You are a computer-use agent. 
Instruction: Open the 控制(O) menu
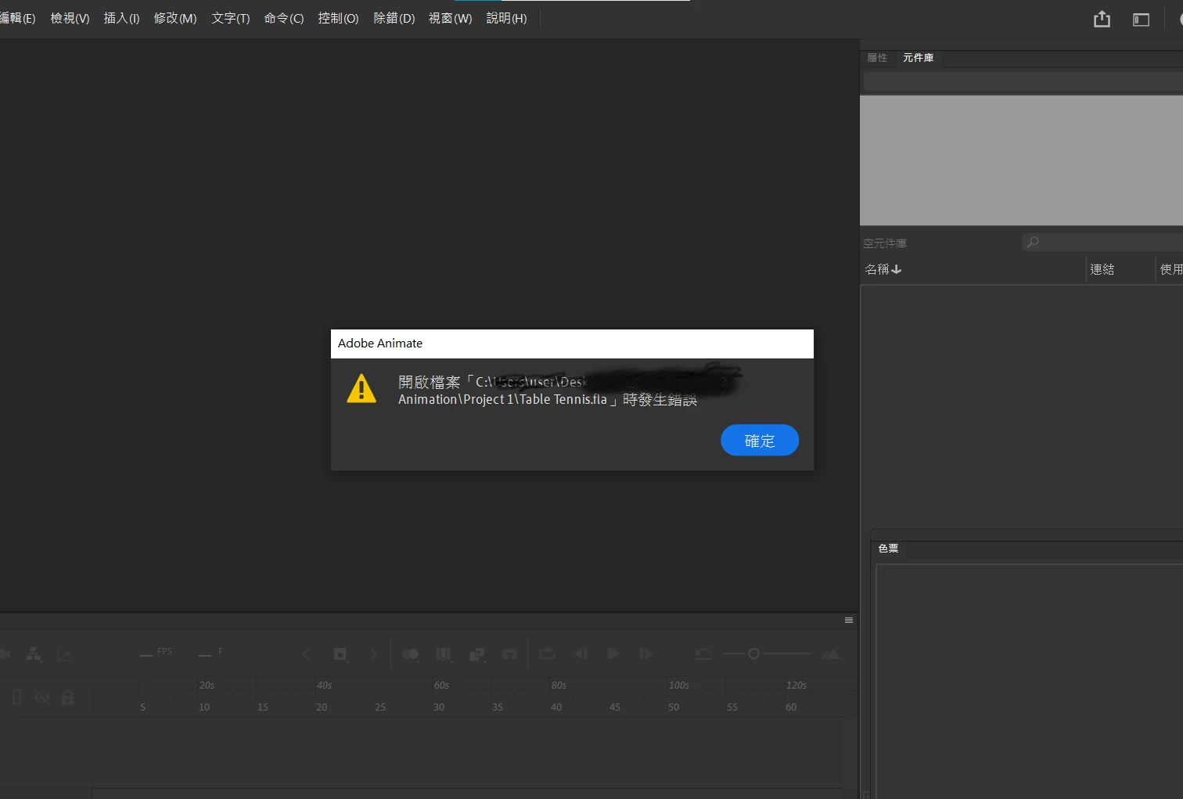tap(338, 18)
